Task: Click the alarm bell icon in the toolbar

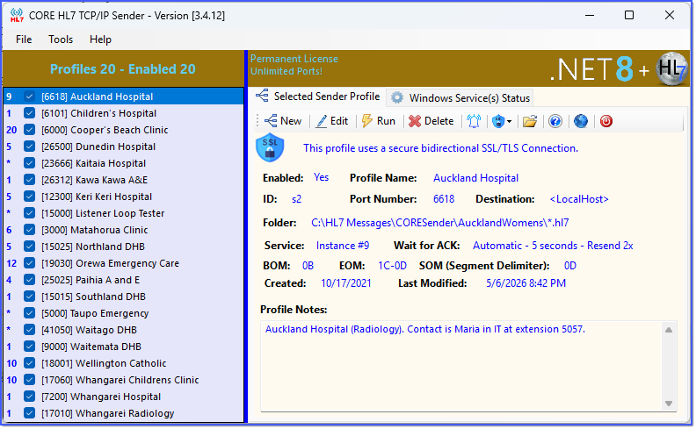Action: coord(474,121)
